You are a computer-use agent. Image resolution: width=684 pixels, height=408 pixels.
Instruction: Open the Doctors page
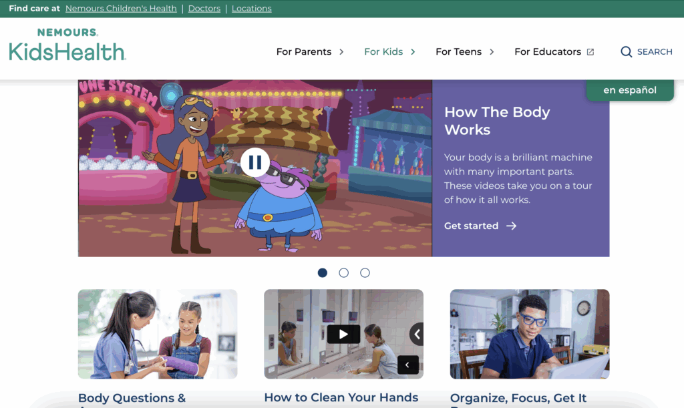pos(204,9)
